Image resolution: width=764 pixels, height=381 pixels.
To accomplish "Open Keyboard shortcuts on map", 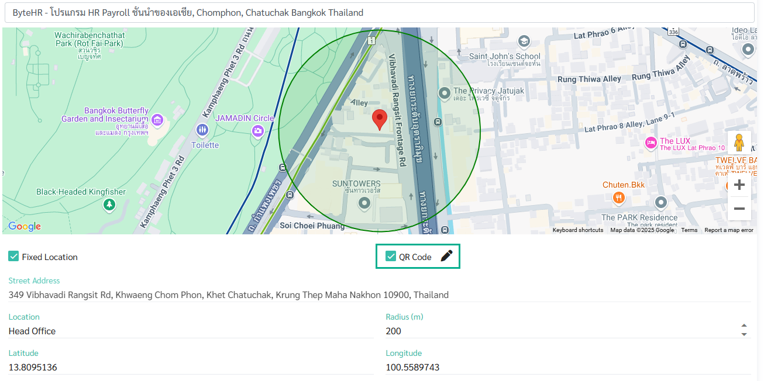I will [x=578, y=230].
